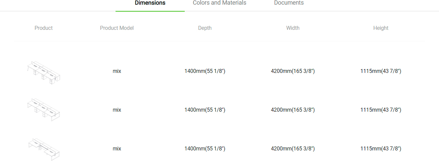Click the Product column header
Viewport: 439px width, 162px height.
pyautogui.click(x=44, y=28)
